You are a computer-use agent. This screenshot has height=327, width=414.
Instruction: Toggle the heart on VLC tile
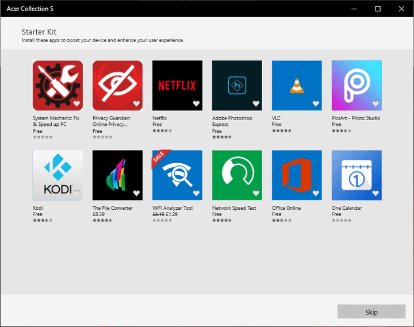[316, 103]
